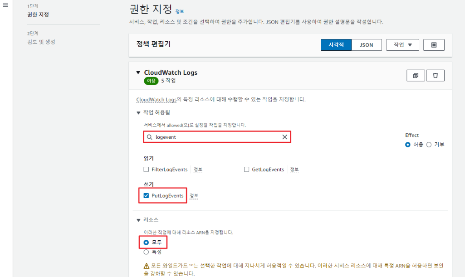This screenshot has width=465, height=277.
Task: Select the 허용 effect radio button
Action: click(407, 145)
